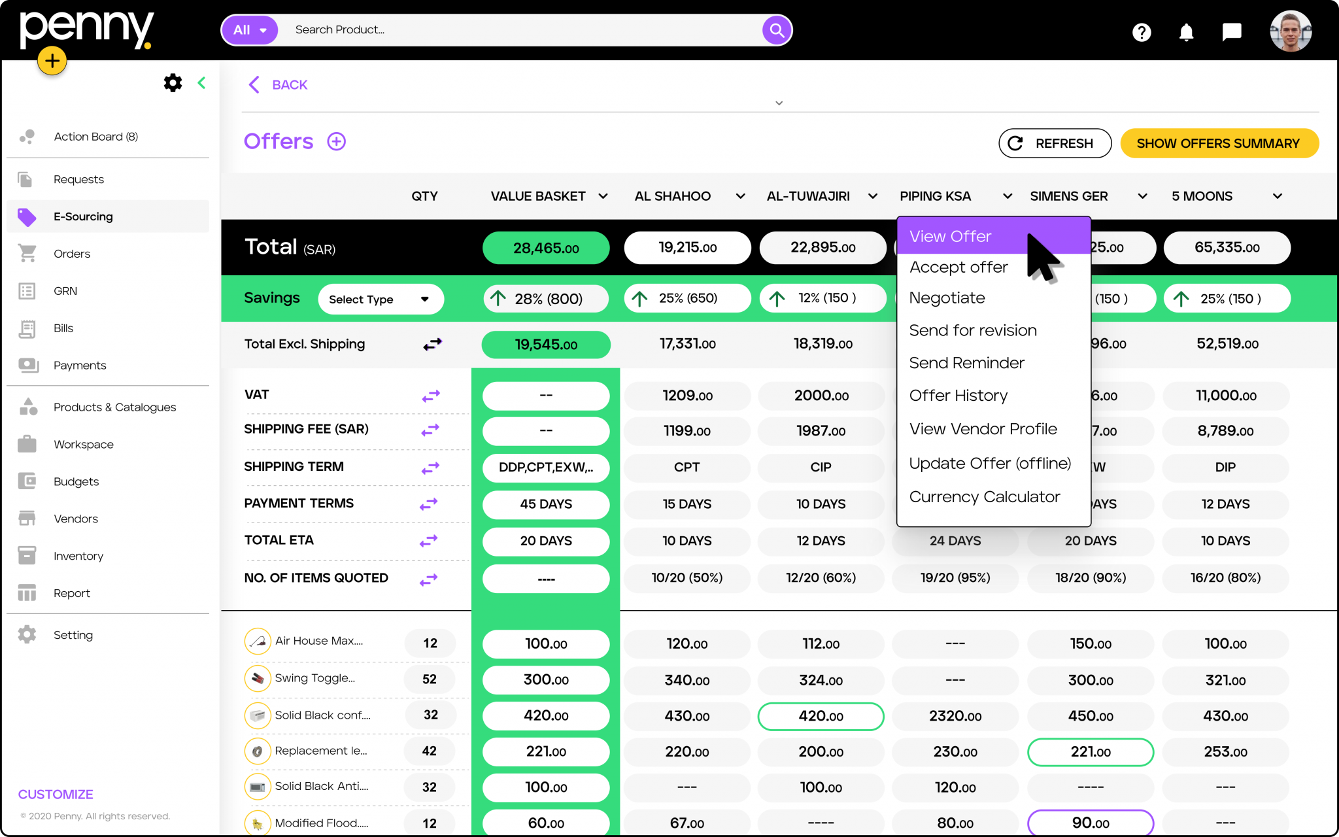Expand AL SHAHOO column dropdown

[740, 196]
